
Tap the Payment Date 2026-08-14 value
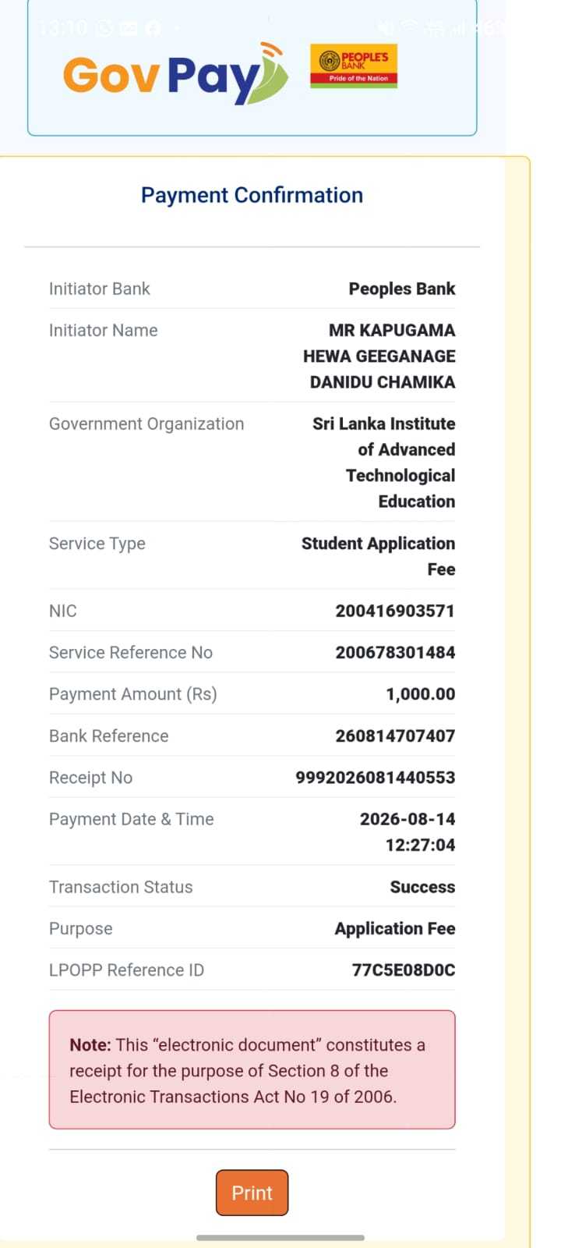click(x=408, y=819)
